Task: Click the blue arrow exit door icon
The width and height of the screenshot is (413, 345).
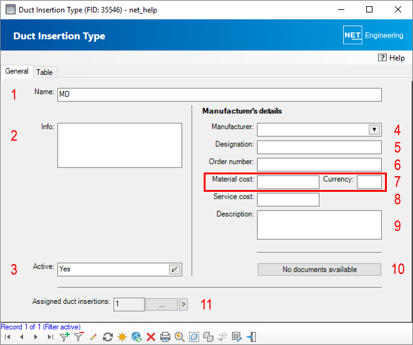Action: click(251, 337)
